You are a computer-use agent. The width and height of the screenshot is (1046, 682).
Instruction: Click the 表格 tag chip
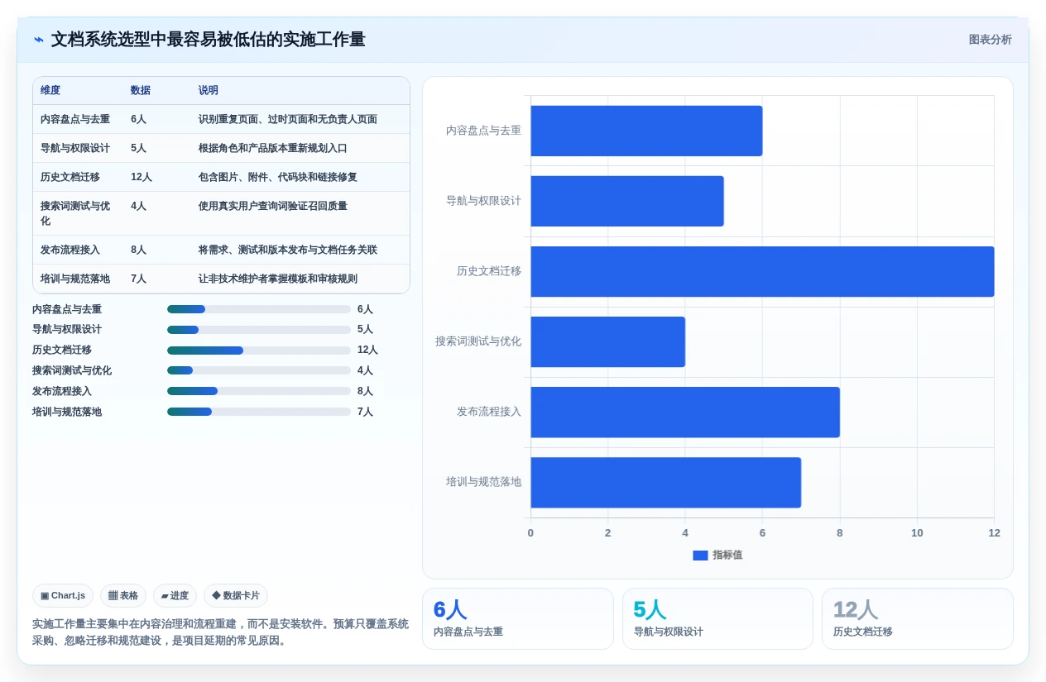pos(123,595)
